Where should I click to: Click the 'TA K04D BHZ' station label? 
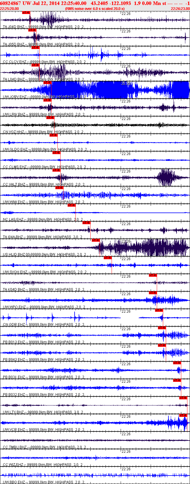tap(14, 290)
